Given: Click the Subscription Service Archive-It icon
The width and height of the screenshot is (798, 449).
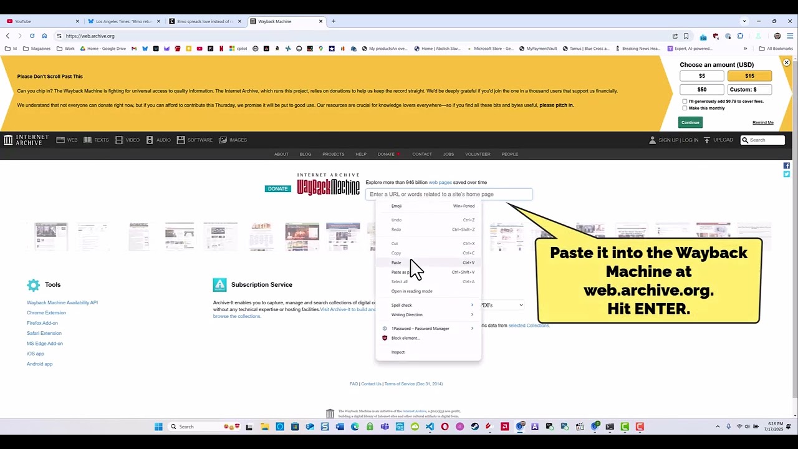Looking at the screenshot, I should pos(219,285).
